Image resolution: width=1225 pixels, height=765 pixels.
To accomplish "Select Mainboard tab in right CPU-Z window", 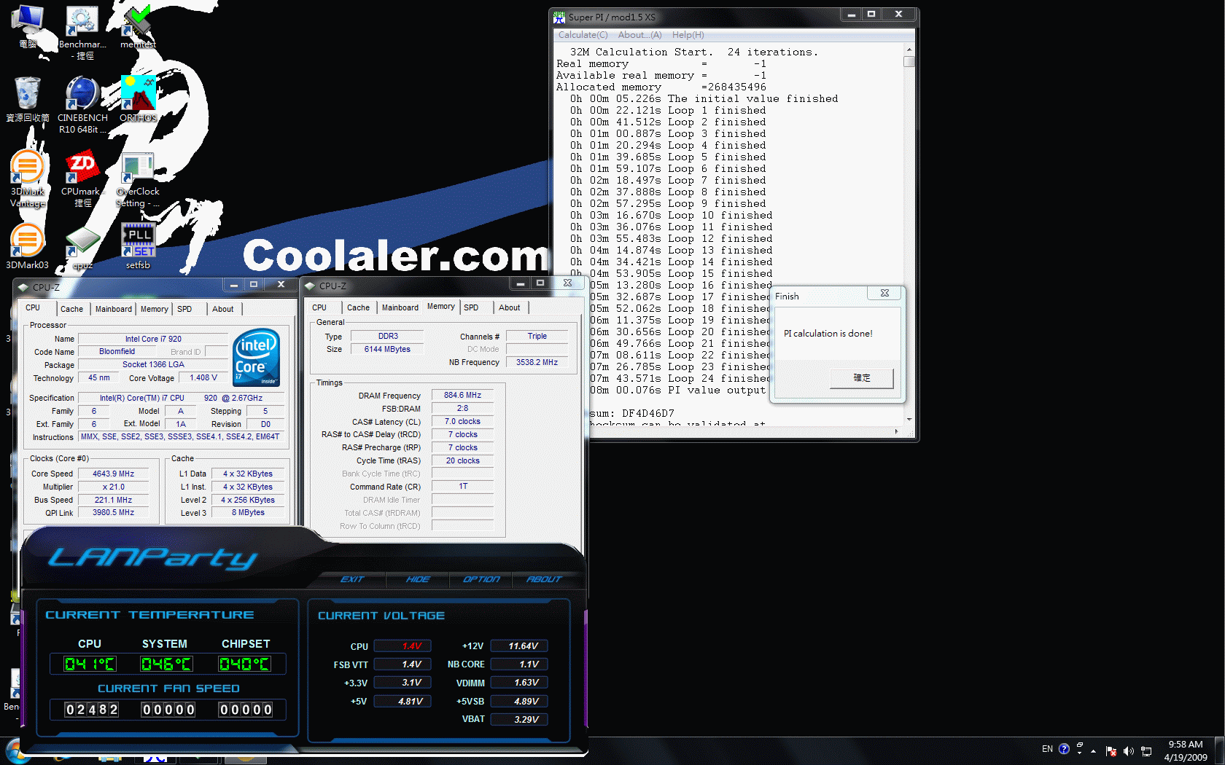I will click(x=400, y=307).
